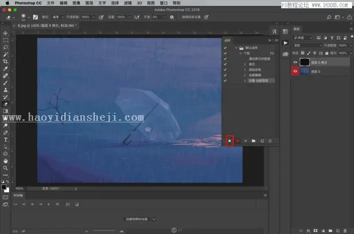Open the timeline type dropdown arrow
Screen dimensions: 354x234
click(154, 219)
